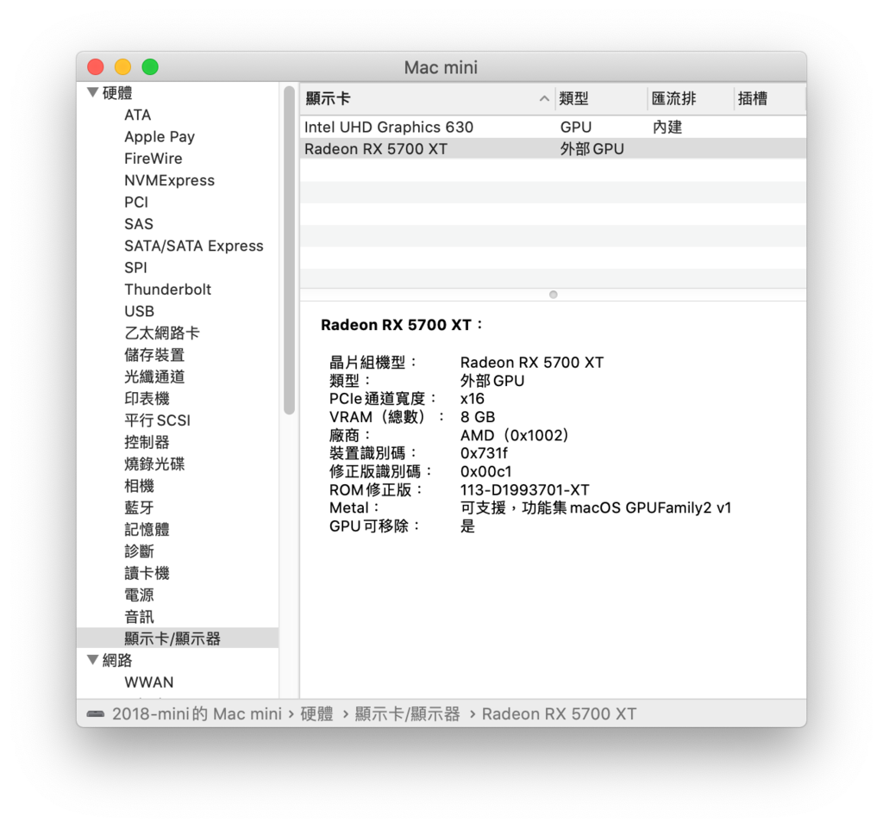Select ATA in the sidebar
The width and height of the screenshot is (883, 828).
tap(137, 115)
